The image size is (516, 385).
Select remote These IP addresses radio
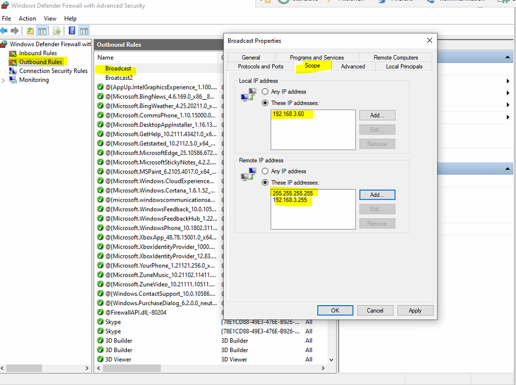(265, 182)
